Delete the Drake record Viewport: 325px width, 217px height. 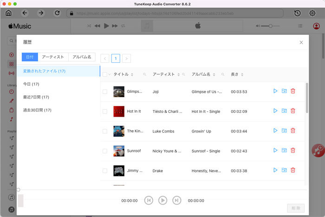click(293, 170)
